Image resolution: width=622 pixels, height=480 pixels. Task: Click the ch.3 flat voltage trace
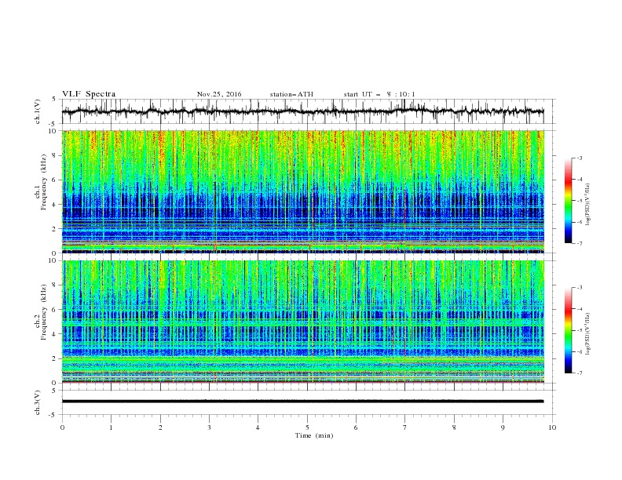point(302,402)
